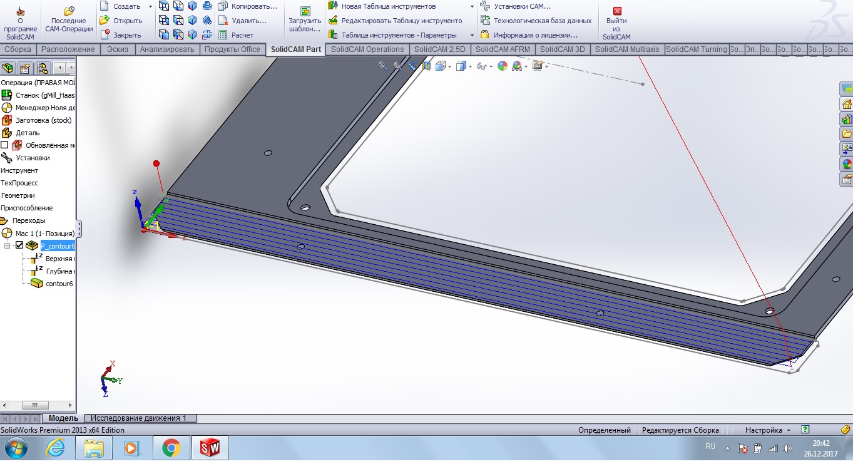Toggle the Обновлённая модель checkbox

[x=5, y=145]
